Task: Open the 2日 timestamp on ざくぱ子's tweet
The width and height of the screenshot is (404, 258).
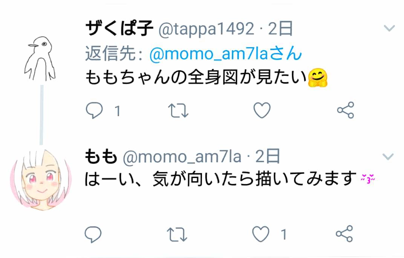Action: [x=280, y=28]
